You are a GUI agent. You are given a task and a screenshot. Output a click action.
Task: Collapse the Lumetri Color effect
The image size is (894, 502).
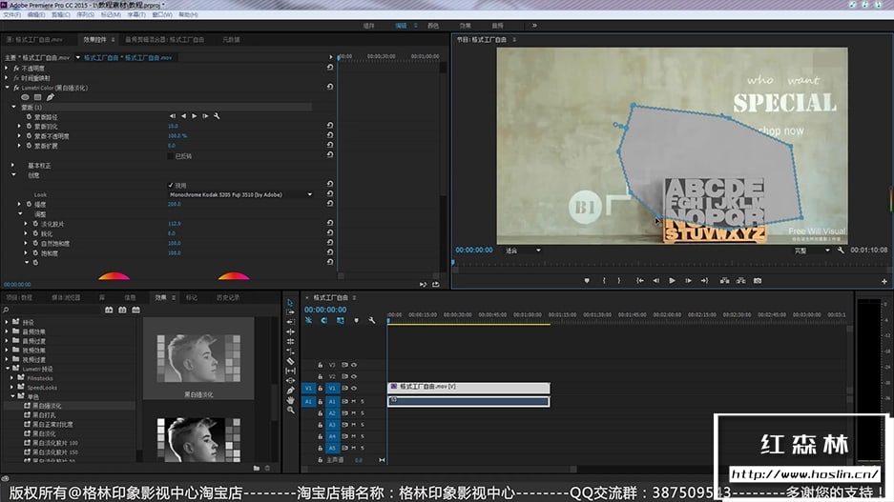(8, 88)
